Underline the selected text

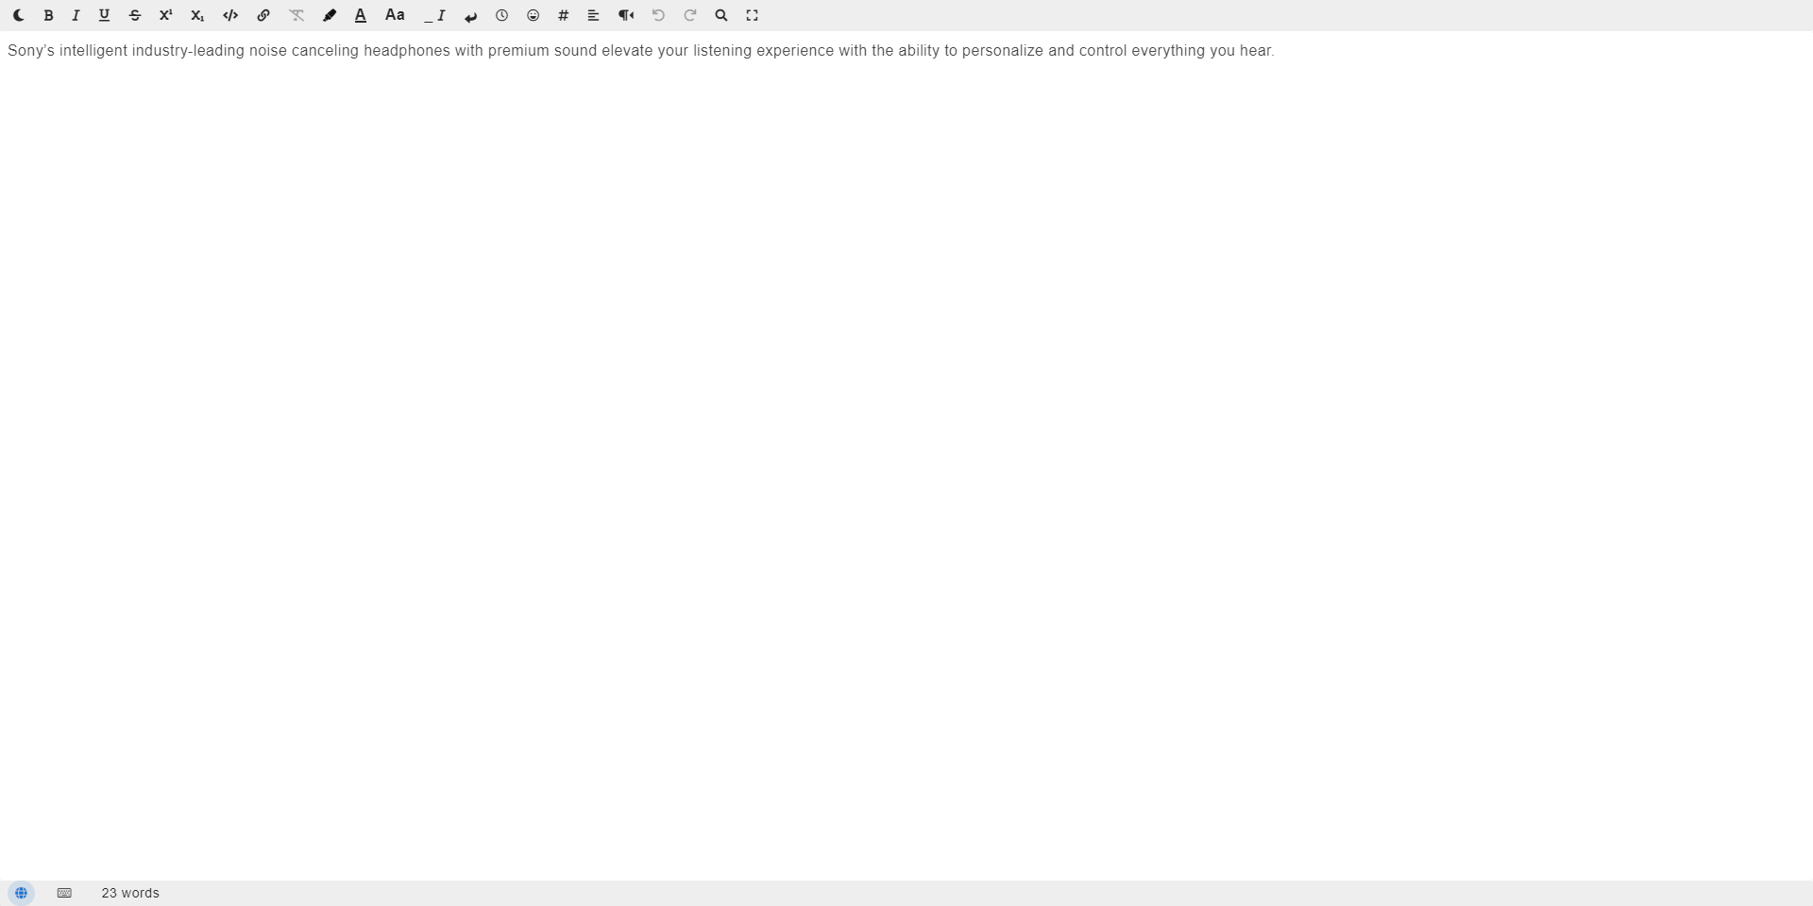pos(104,15)
